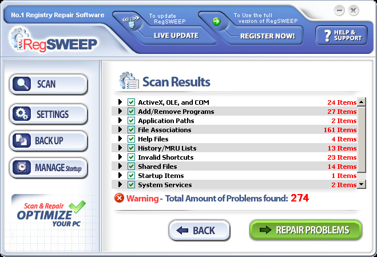Click the scroll down arrow of results list
The width and height of the screenshot is (377, 257).
point(362,184)
